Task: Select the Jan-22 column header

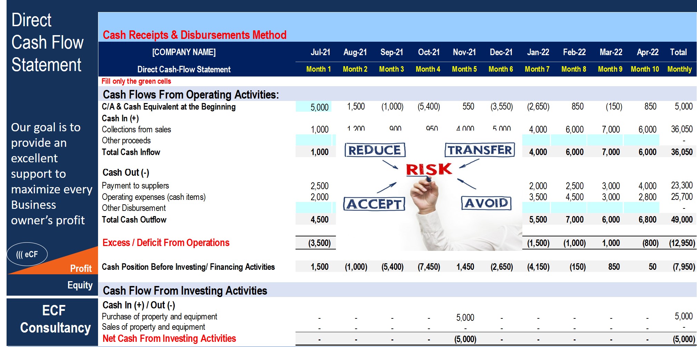Action: coord(538,52)
